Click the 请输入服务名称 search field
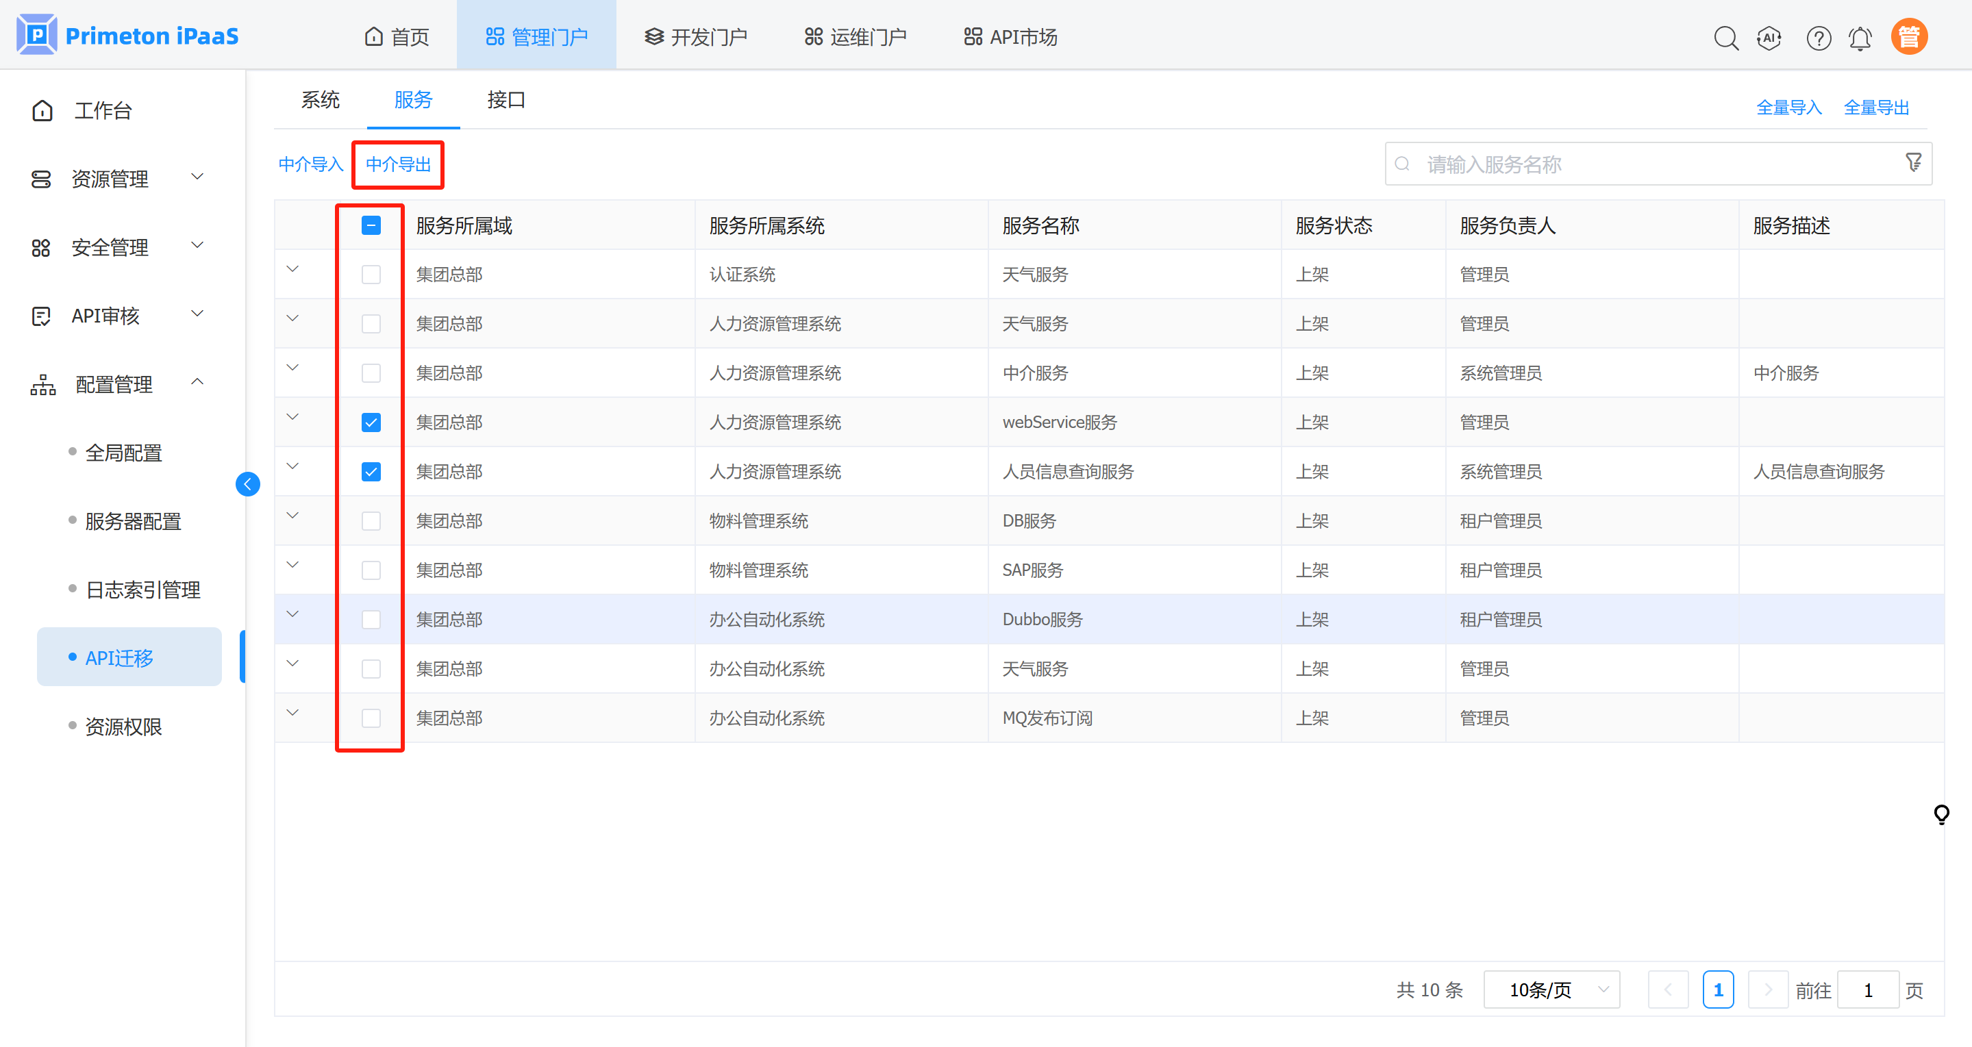 tap(1646, 164)
